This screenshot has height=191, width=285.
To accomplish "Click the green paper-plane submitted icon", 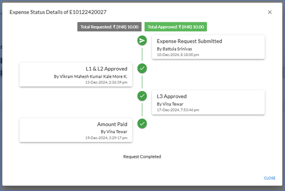I will pos(142,40).
